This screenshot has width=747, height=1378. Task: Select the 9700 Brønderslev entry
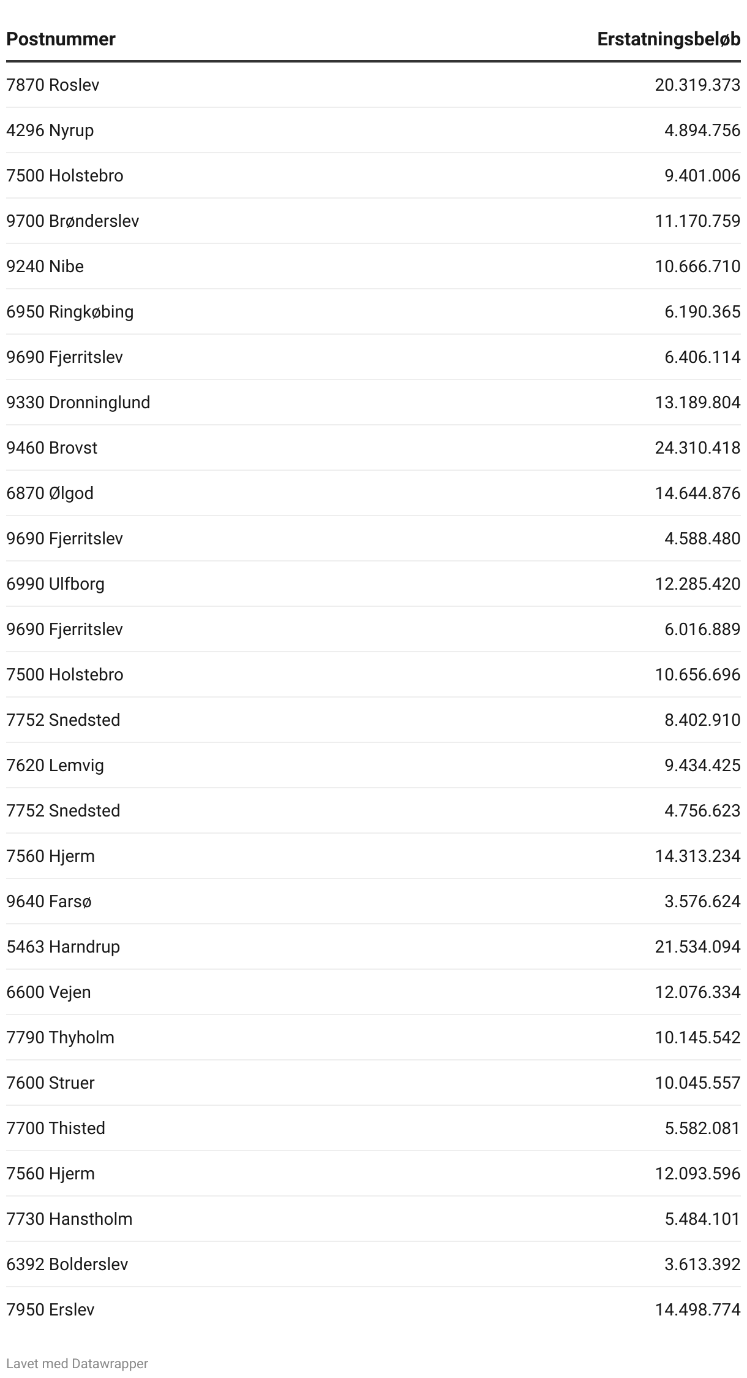point(73,221)
